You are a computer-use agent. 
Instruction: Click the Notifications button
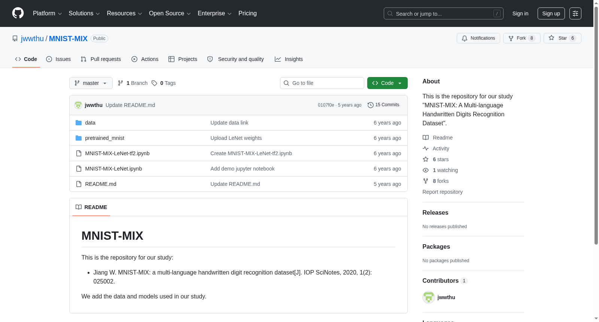point(478,38)
